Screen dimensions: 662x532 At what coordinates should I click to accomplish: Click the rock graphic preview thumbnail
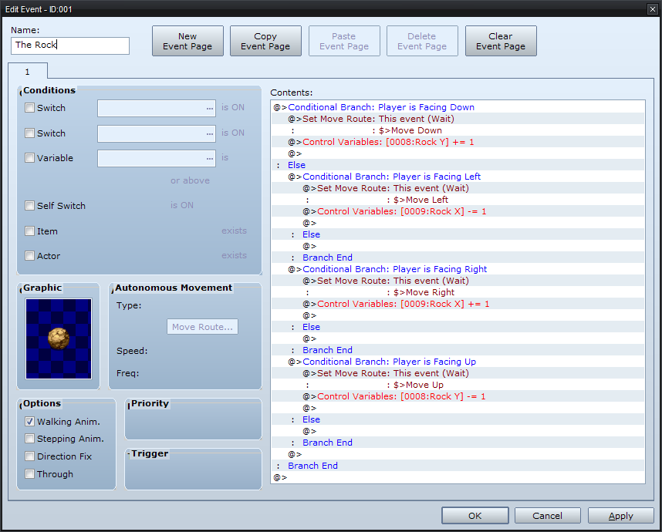point(59,338)
